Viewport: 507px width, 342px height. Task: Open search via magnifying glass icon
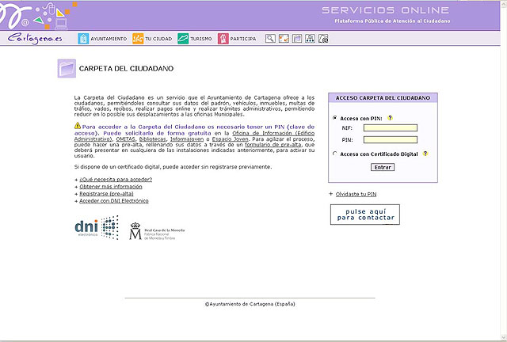[270, 38]
